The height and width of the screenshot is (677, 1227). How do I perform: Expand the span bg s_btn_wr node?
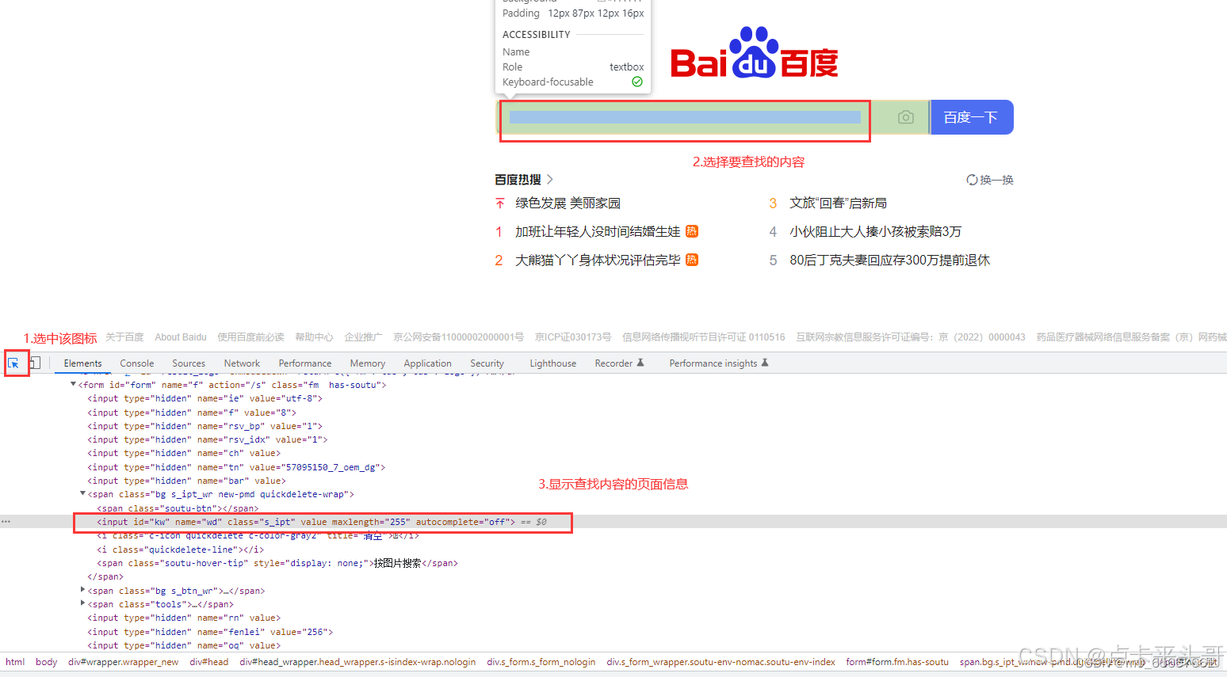click(x=83, y=591)
